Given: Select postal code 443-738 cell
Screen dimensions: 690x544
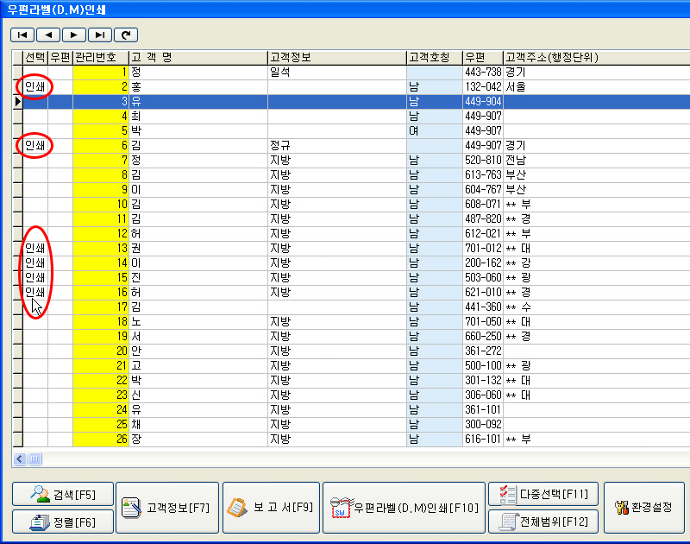Looking at the screenshot, I should (483, 73).
